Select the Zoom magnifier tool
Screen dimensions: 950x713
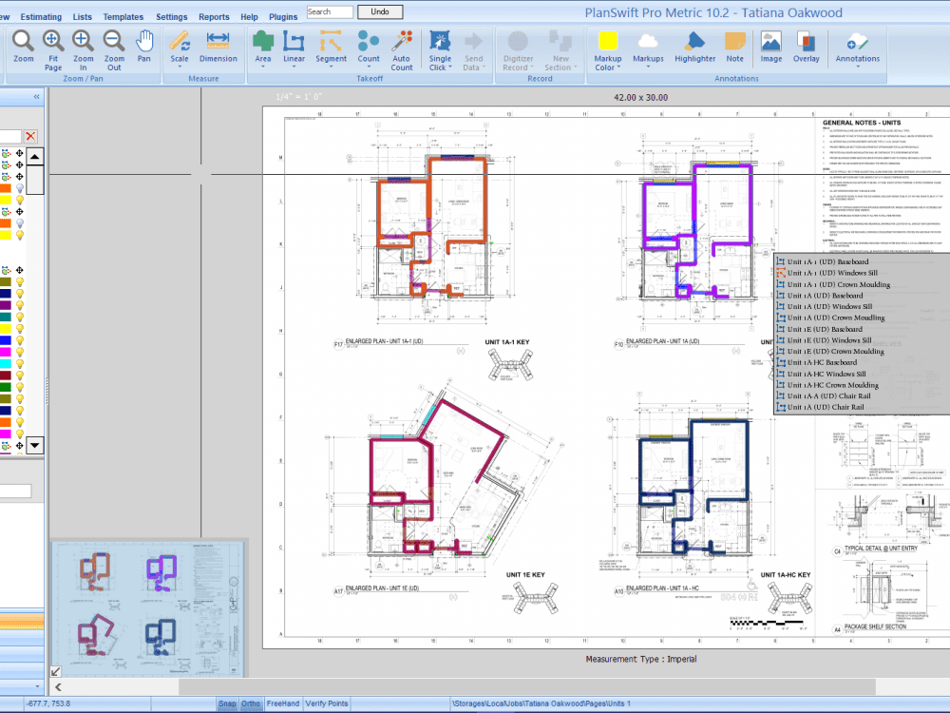[23, 47]
